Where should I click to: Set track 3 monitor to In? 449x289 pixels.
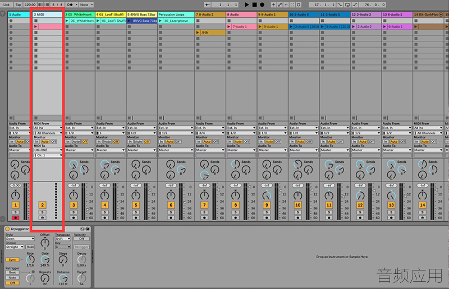point(68,142)
